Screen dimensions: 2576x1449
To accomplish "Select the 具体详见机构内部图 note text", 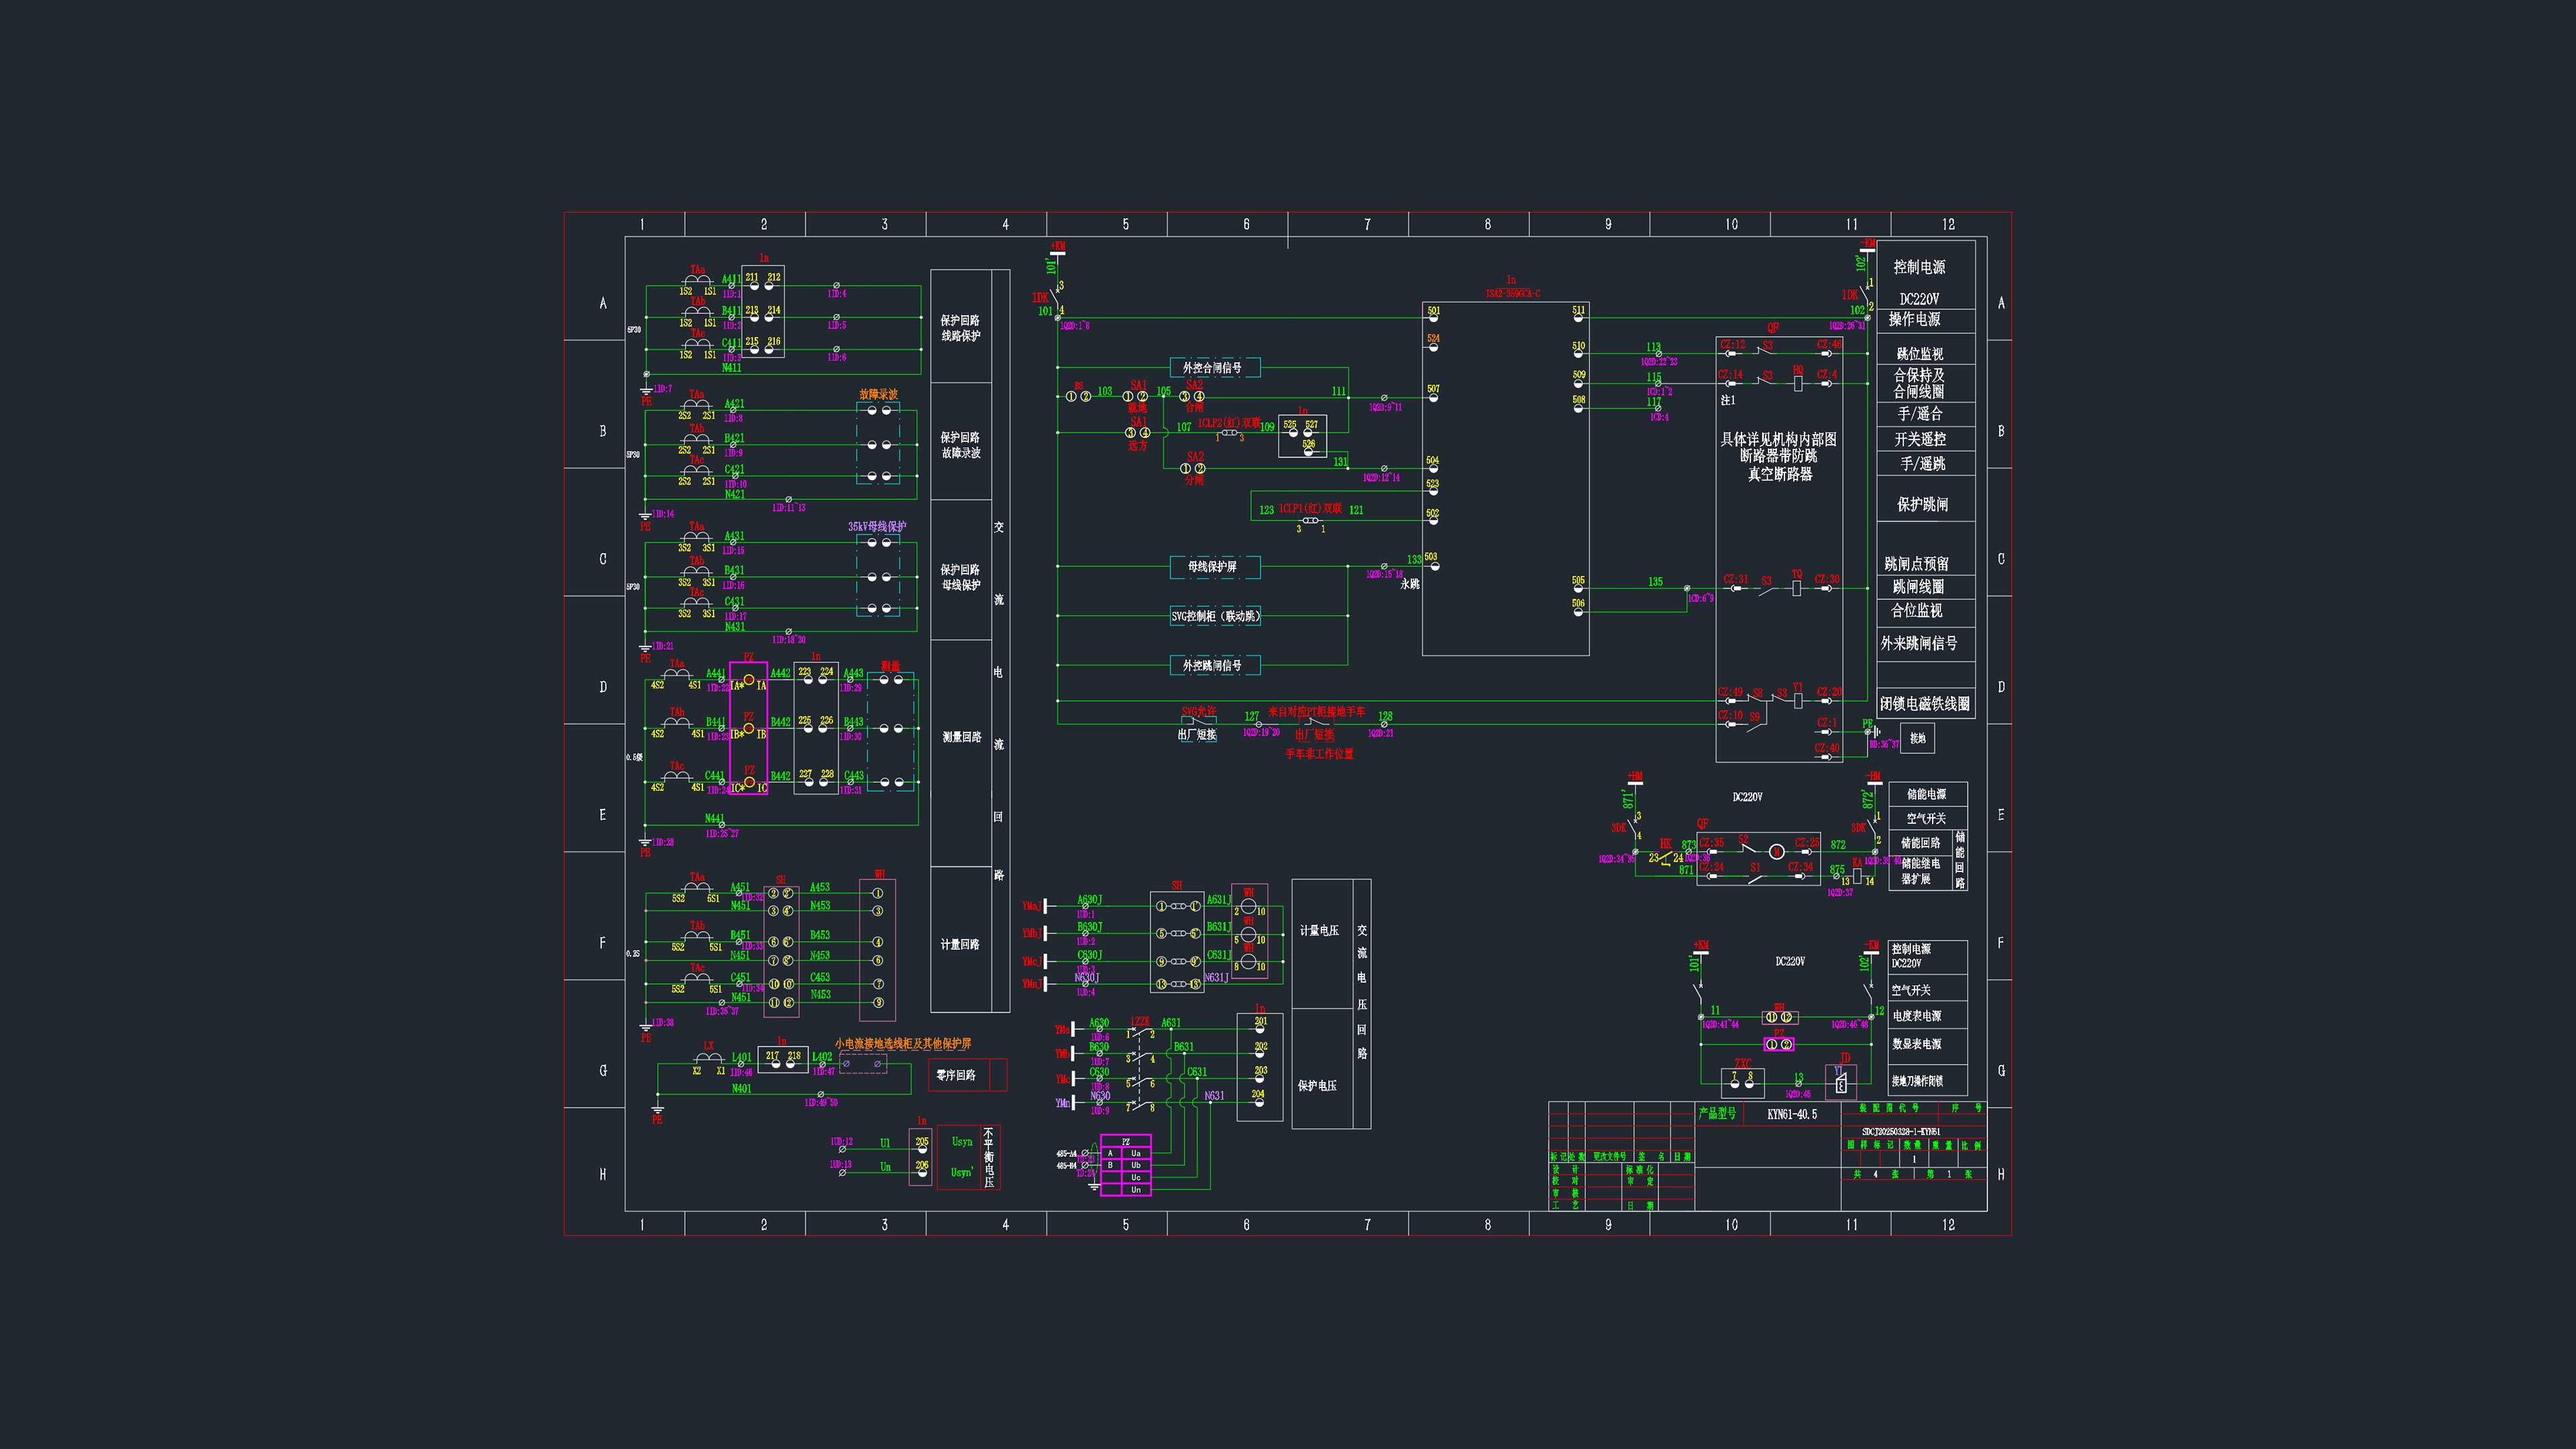I will [x=1778, y=439].
